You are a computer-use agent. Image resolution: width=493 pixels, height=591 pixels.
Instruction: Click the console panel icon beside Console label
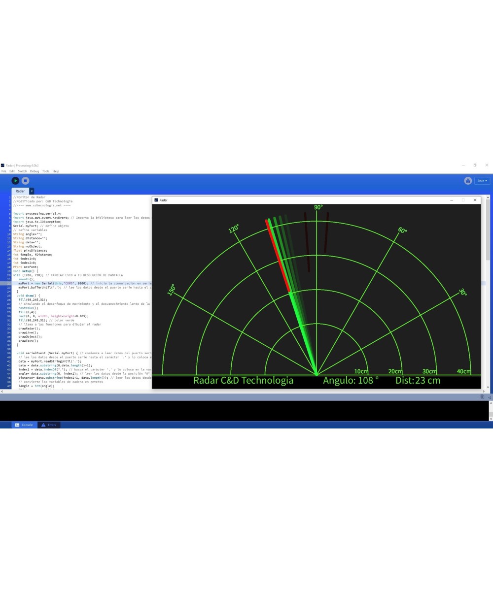tap(17, 425)
